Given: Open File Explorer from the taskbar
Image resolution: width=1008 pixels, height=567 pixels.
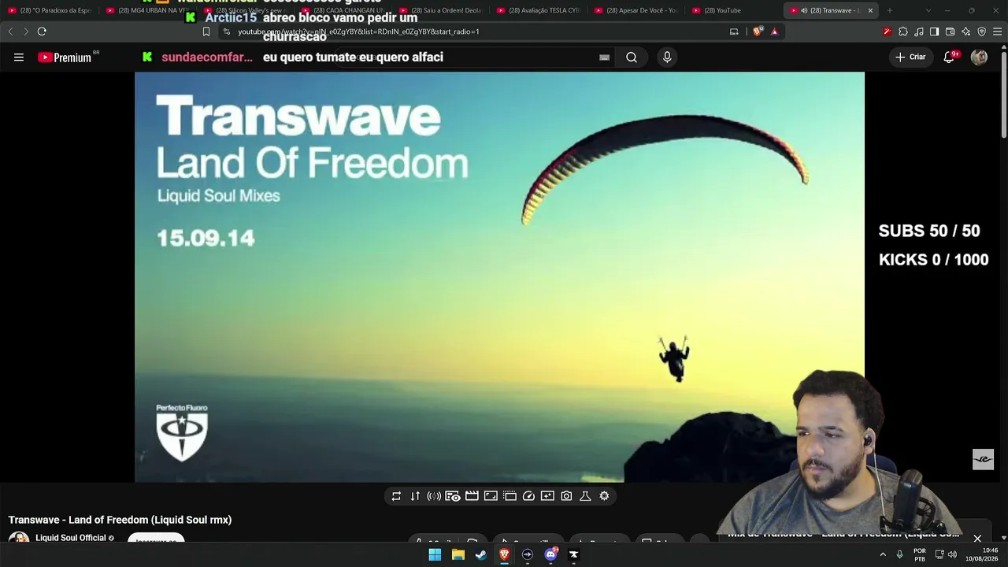Looking at the screenshot, I should [x=458, y=554].
